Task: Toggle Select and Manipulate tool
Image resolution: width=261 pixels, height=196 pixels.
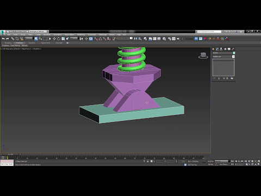Action: (86, 39)
